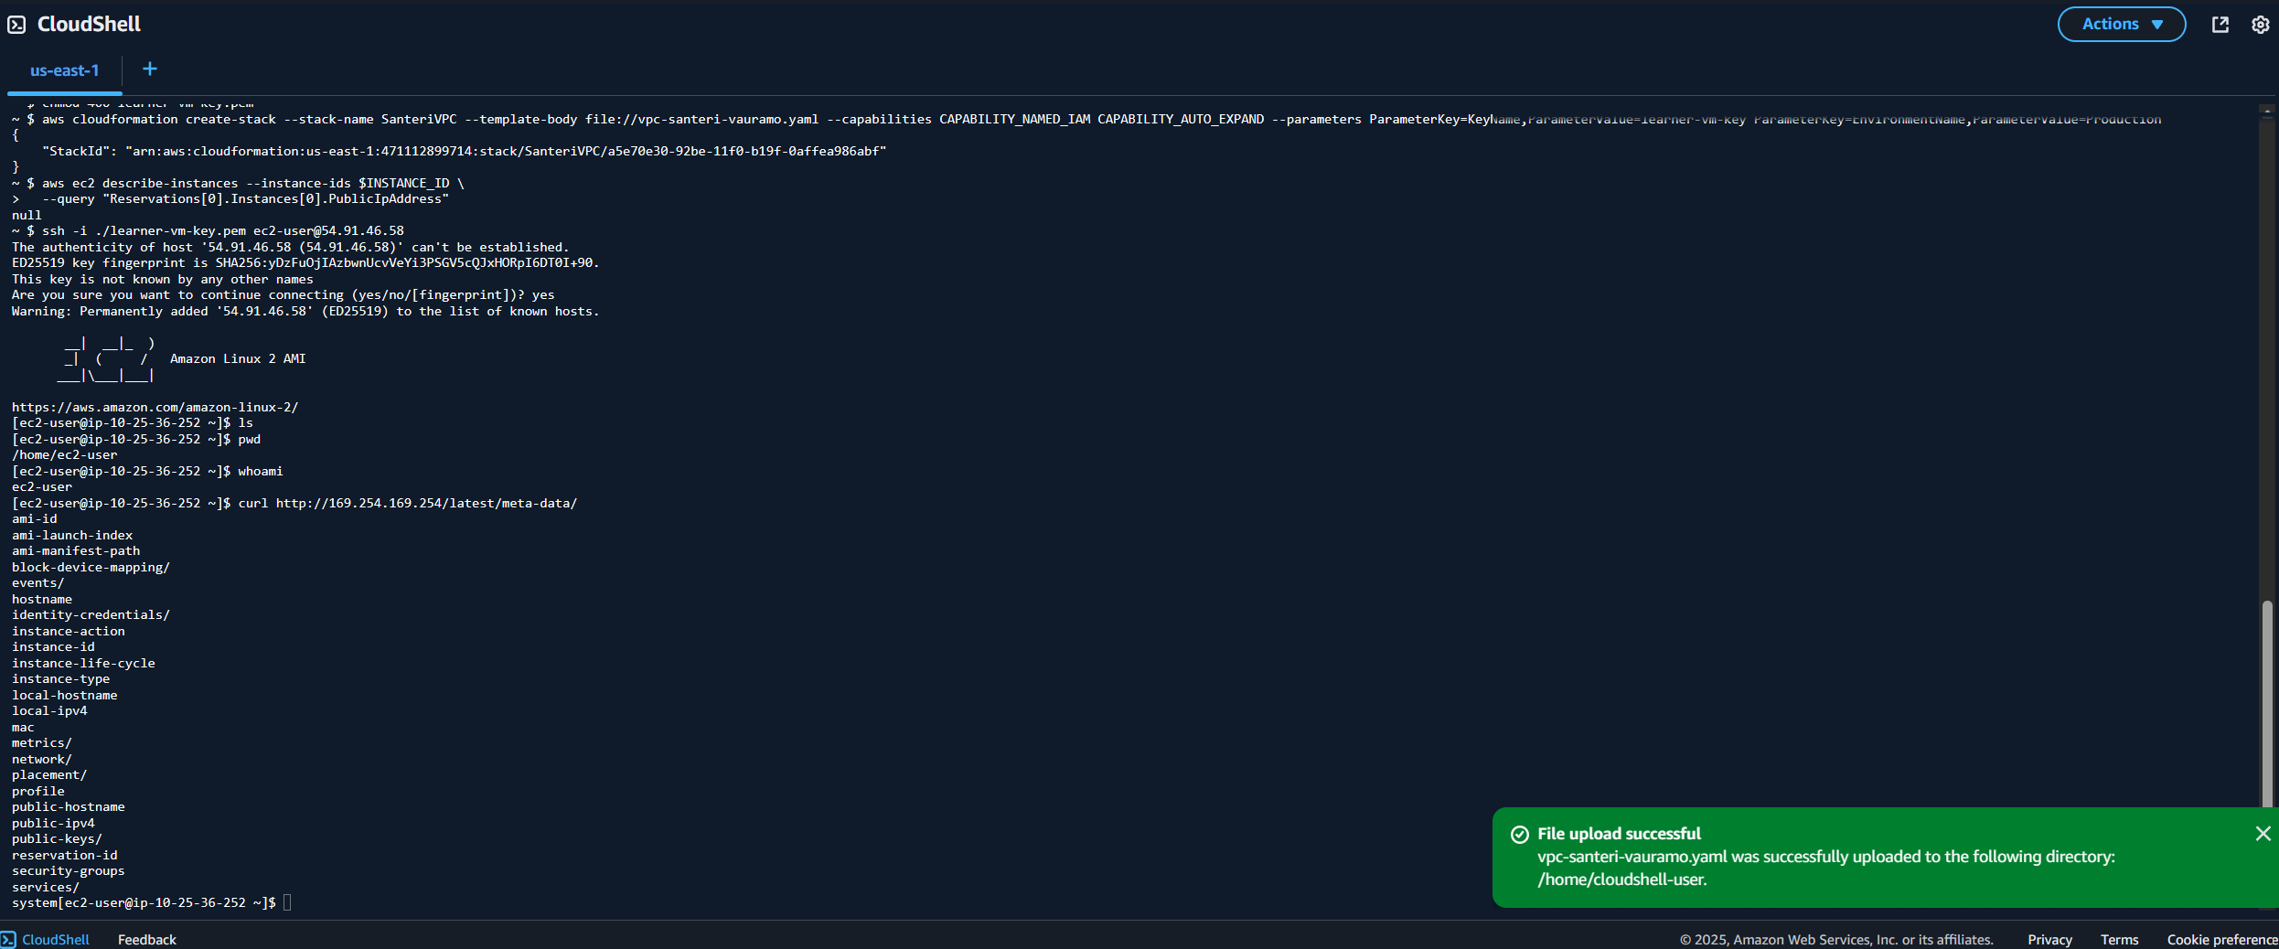Click the terminal vertical scrollbar thumb

(2266, 704)
